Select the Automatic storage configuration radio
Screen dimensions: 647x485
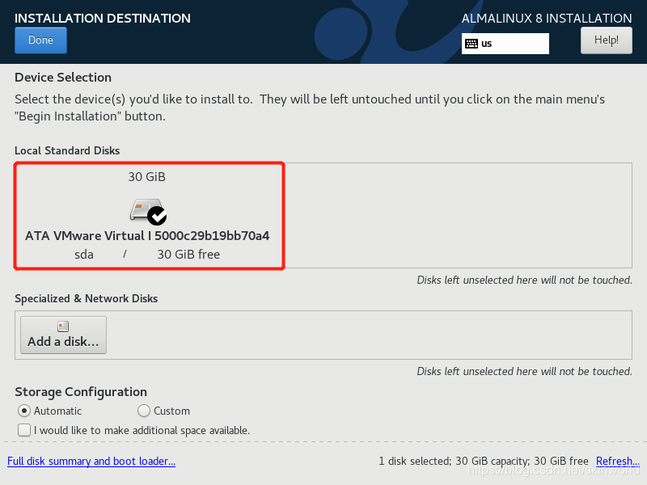pos(24,411)
